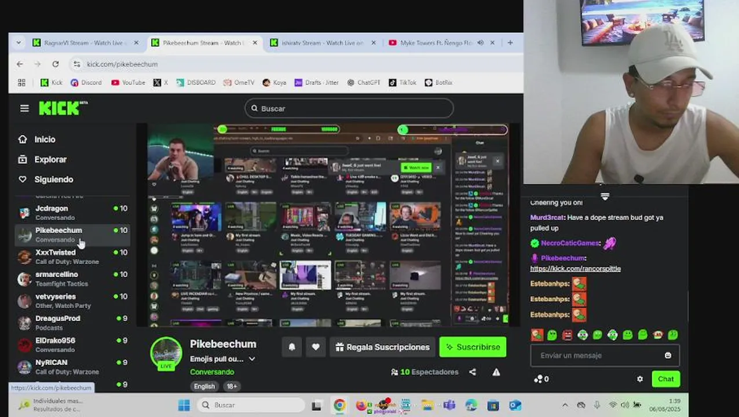Image resolution: width=739 pixels, height=417 pixels.
Task: Open Outlook from the taskbar
Action: [x=515, y=405]
